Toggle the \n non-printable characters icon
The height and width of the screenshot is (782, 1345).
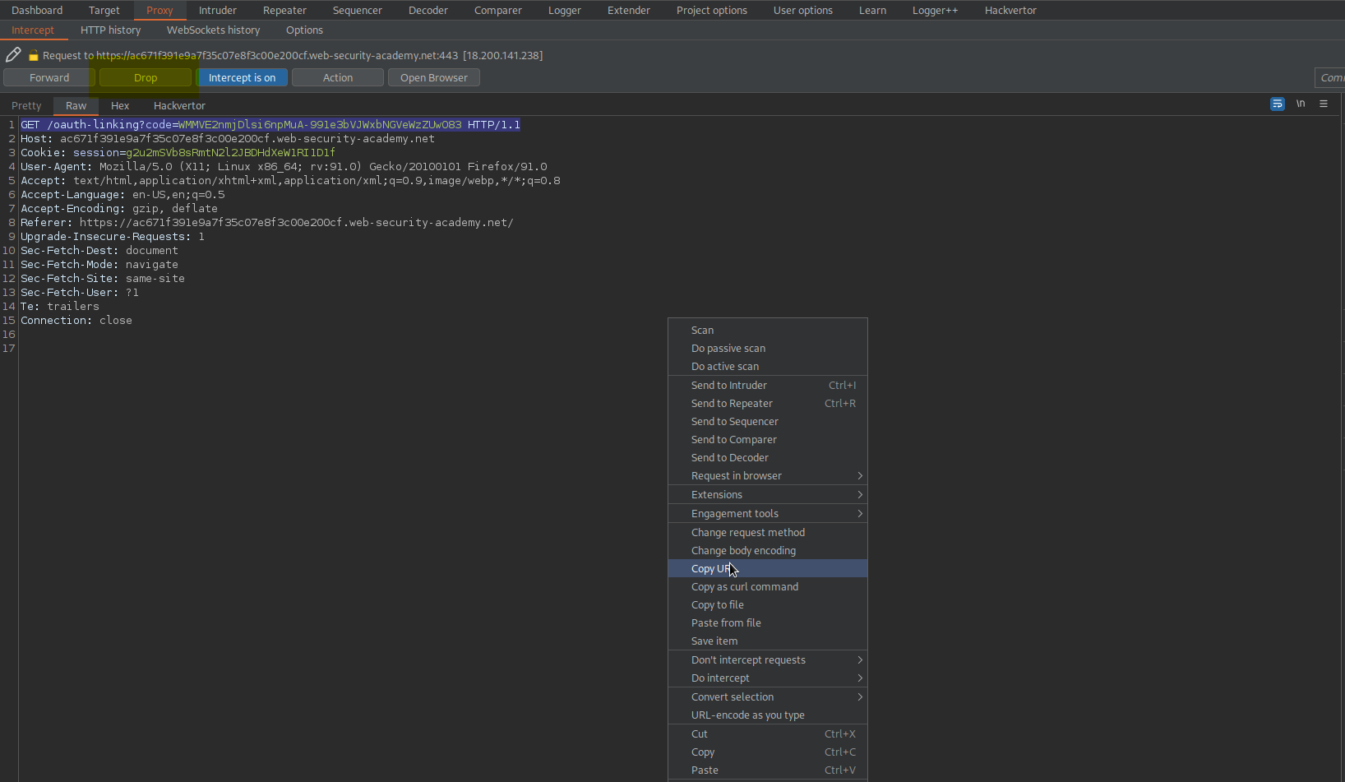(1301, 104)
